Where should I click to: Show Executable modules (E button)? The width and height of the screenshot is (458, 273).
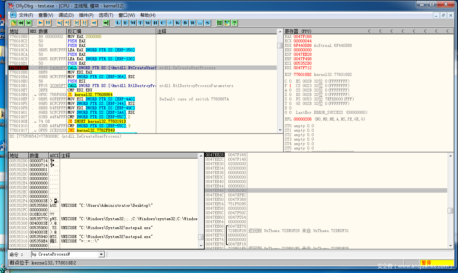point(126,23)
